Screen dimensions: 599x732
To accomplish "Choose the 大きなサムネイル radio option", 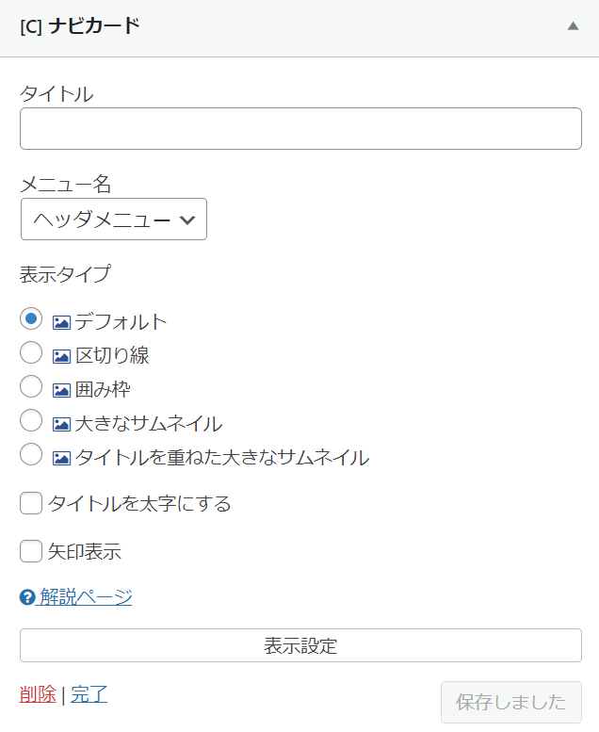I will (x=31, y=420).
